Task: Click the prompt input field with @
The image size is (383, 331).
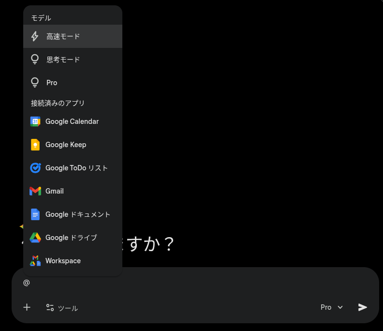Action: point(193,283)
